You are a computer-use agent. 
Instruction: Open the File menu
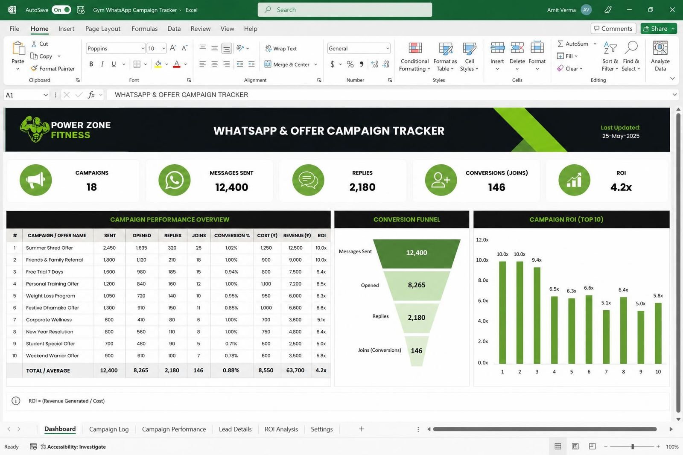click(15, 29)
